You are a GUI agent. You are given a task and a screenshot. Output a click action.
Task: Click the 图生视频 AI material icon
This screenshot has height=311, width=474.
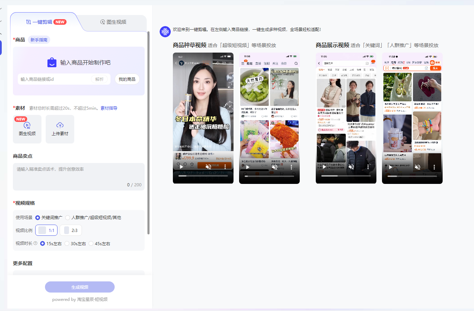(27, 126)
